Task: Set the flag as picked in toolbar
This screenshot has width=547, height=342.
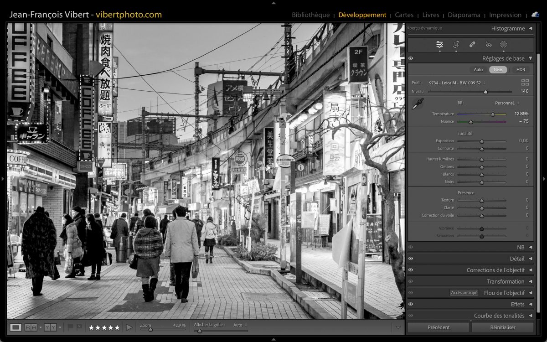Action: point(70,327)
